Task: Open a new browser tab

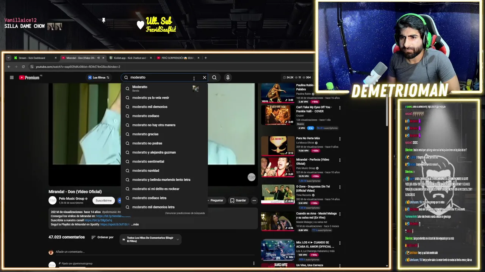Action: [206, 58]
